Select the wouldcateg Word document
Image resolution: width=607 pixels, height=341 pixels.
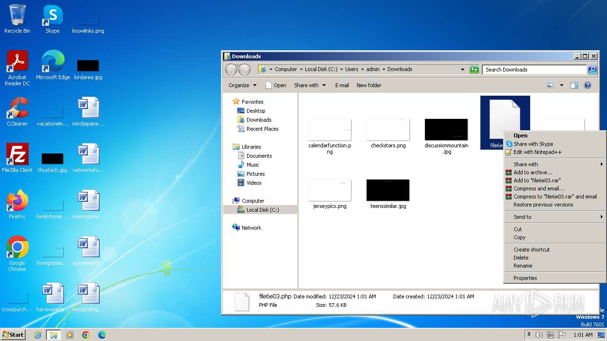(88, 297)
